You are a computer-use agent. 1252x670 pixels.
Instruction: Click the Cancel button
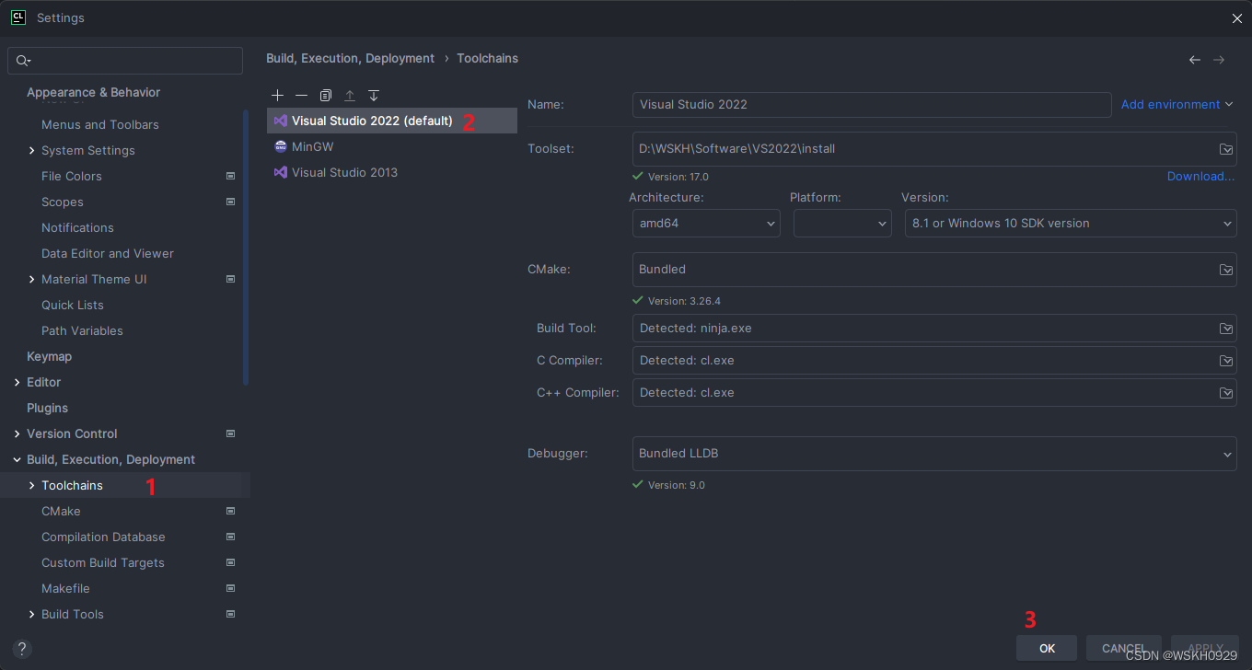click(x=1124, y=648)
